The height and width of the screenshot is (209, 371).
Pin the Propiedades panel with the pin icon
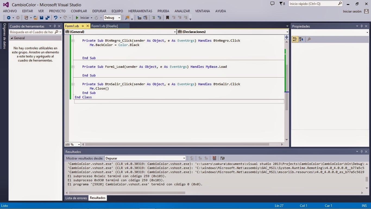[361, 26]
